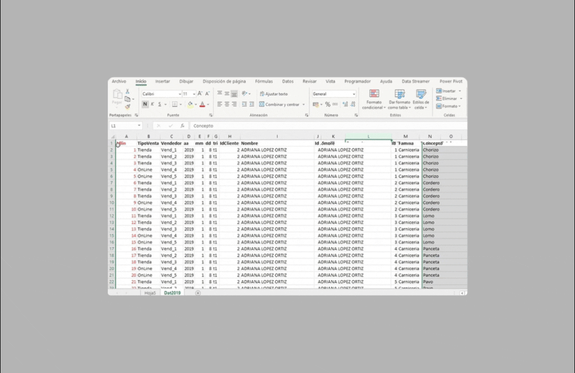Toggle underline S formatting

point(160,104)
